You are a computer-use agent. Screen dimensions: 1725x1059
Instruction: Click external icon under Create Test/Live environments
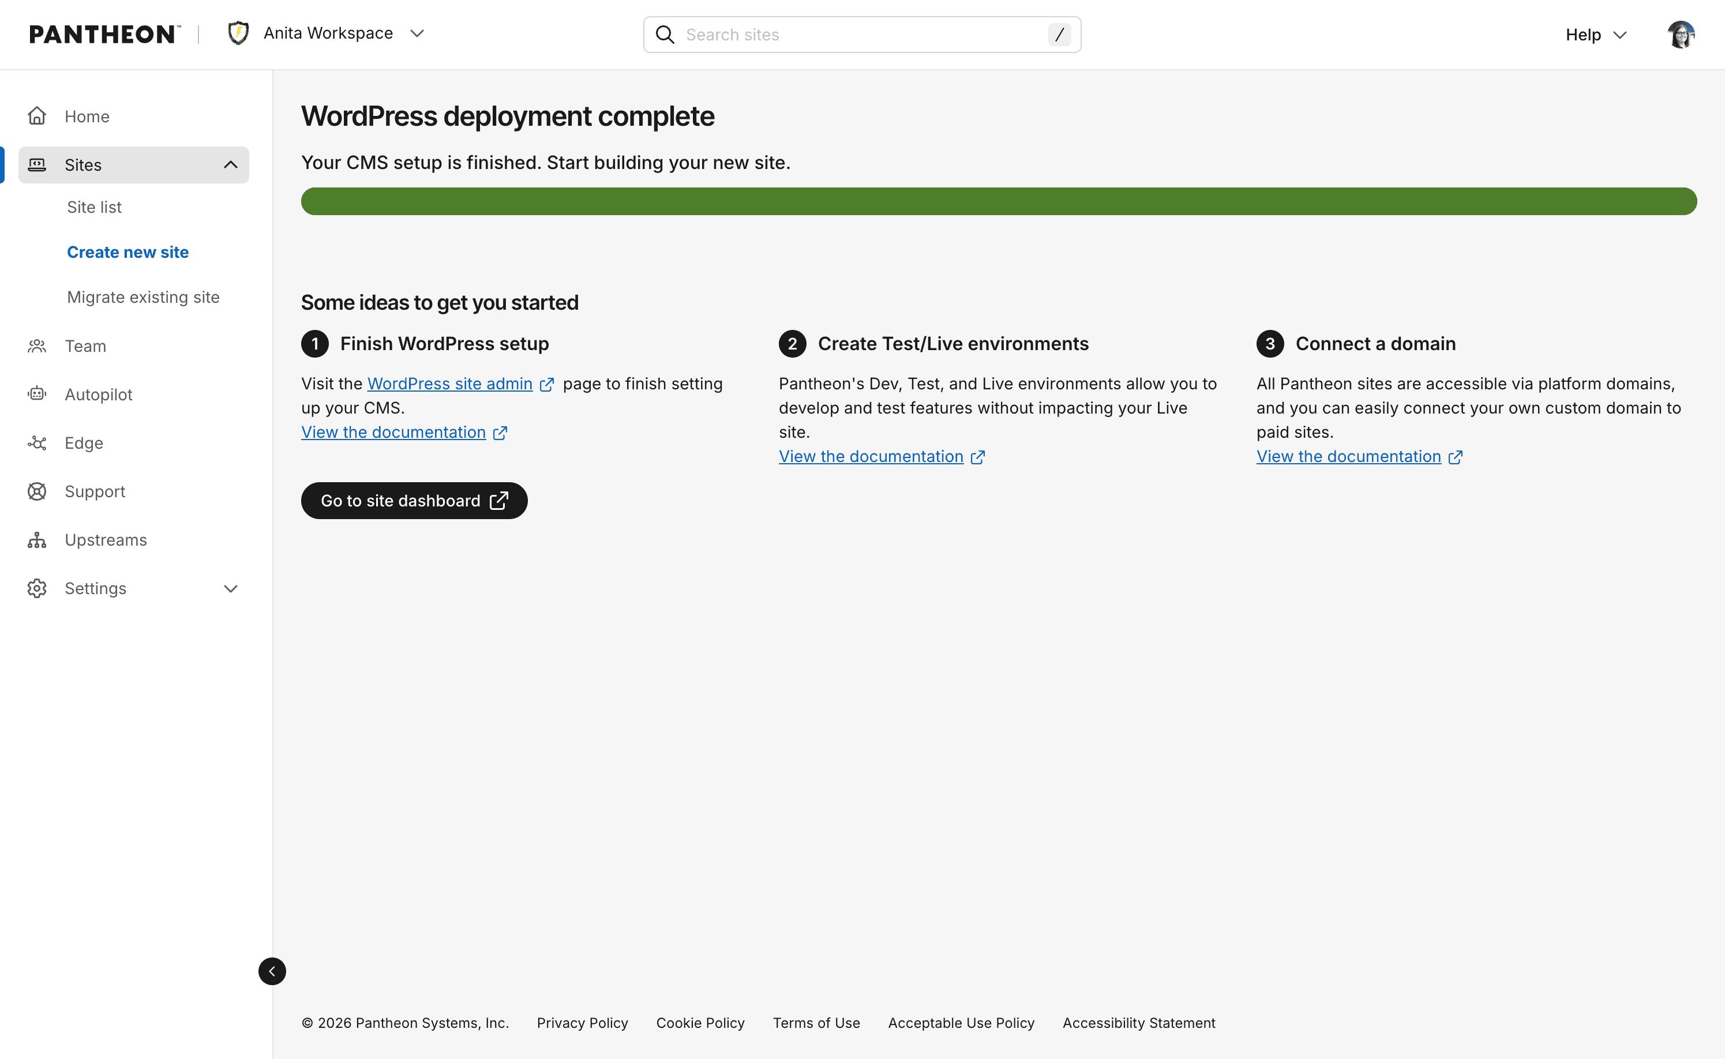[x=978, y=457]
